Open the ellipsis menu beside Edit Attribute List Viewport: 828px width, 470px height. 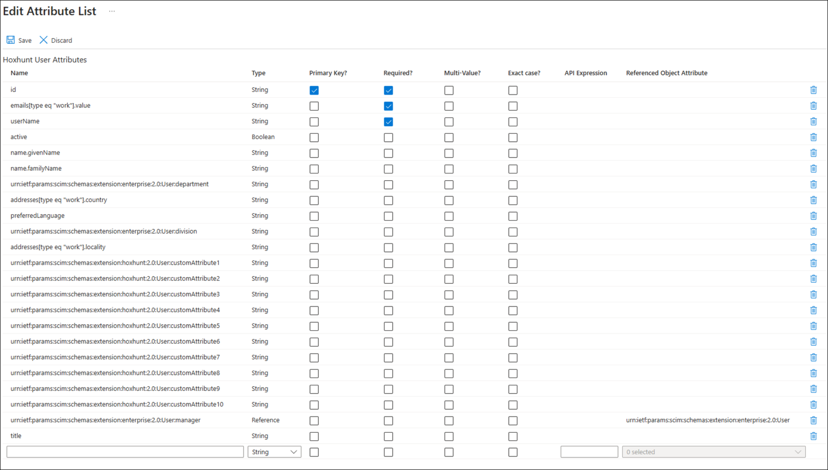(x=112, y=11)
